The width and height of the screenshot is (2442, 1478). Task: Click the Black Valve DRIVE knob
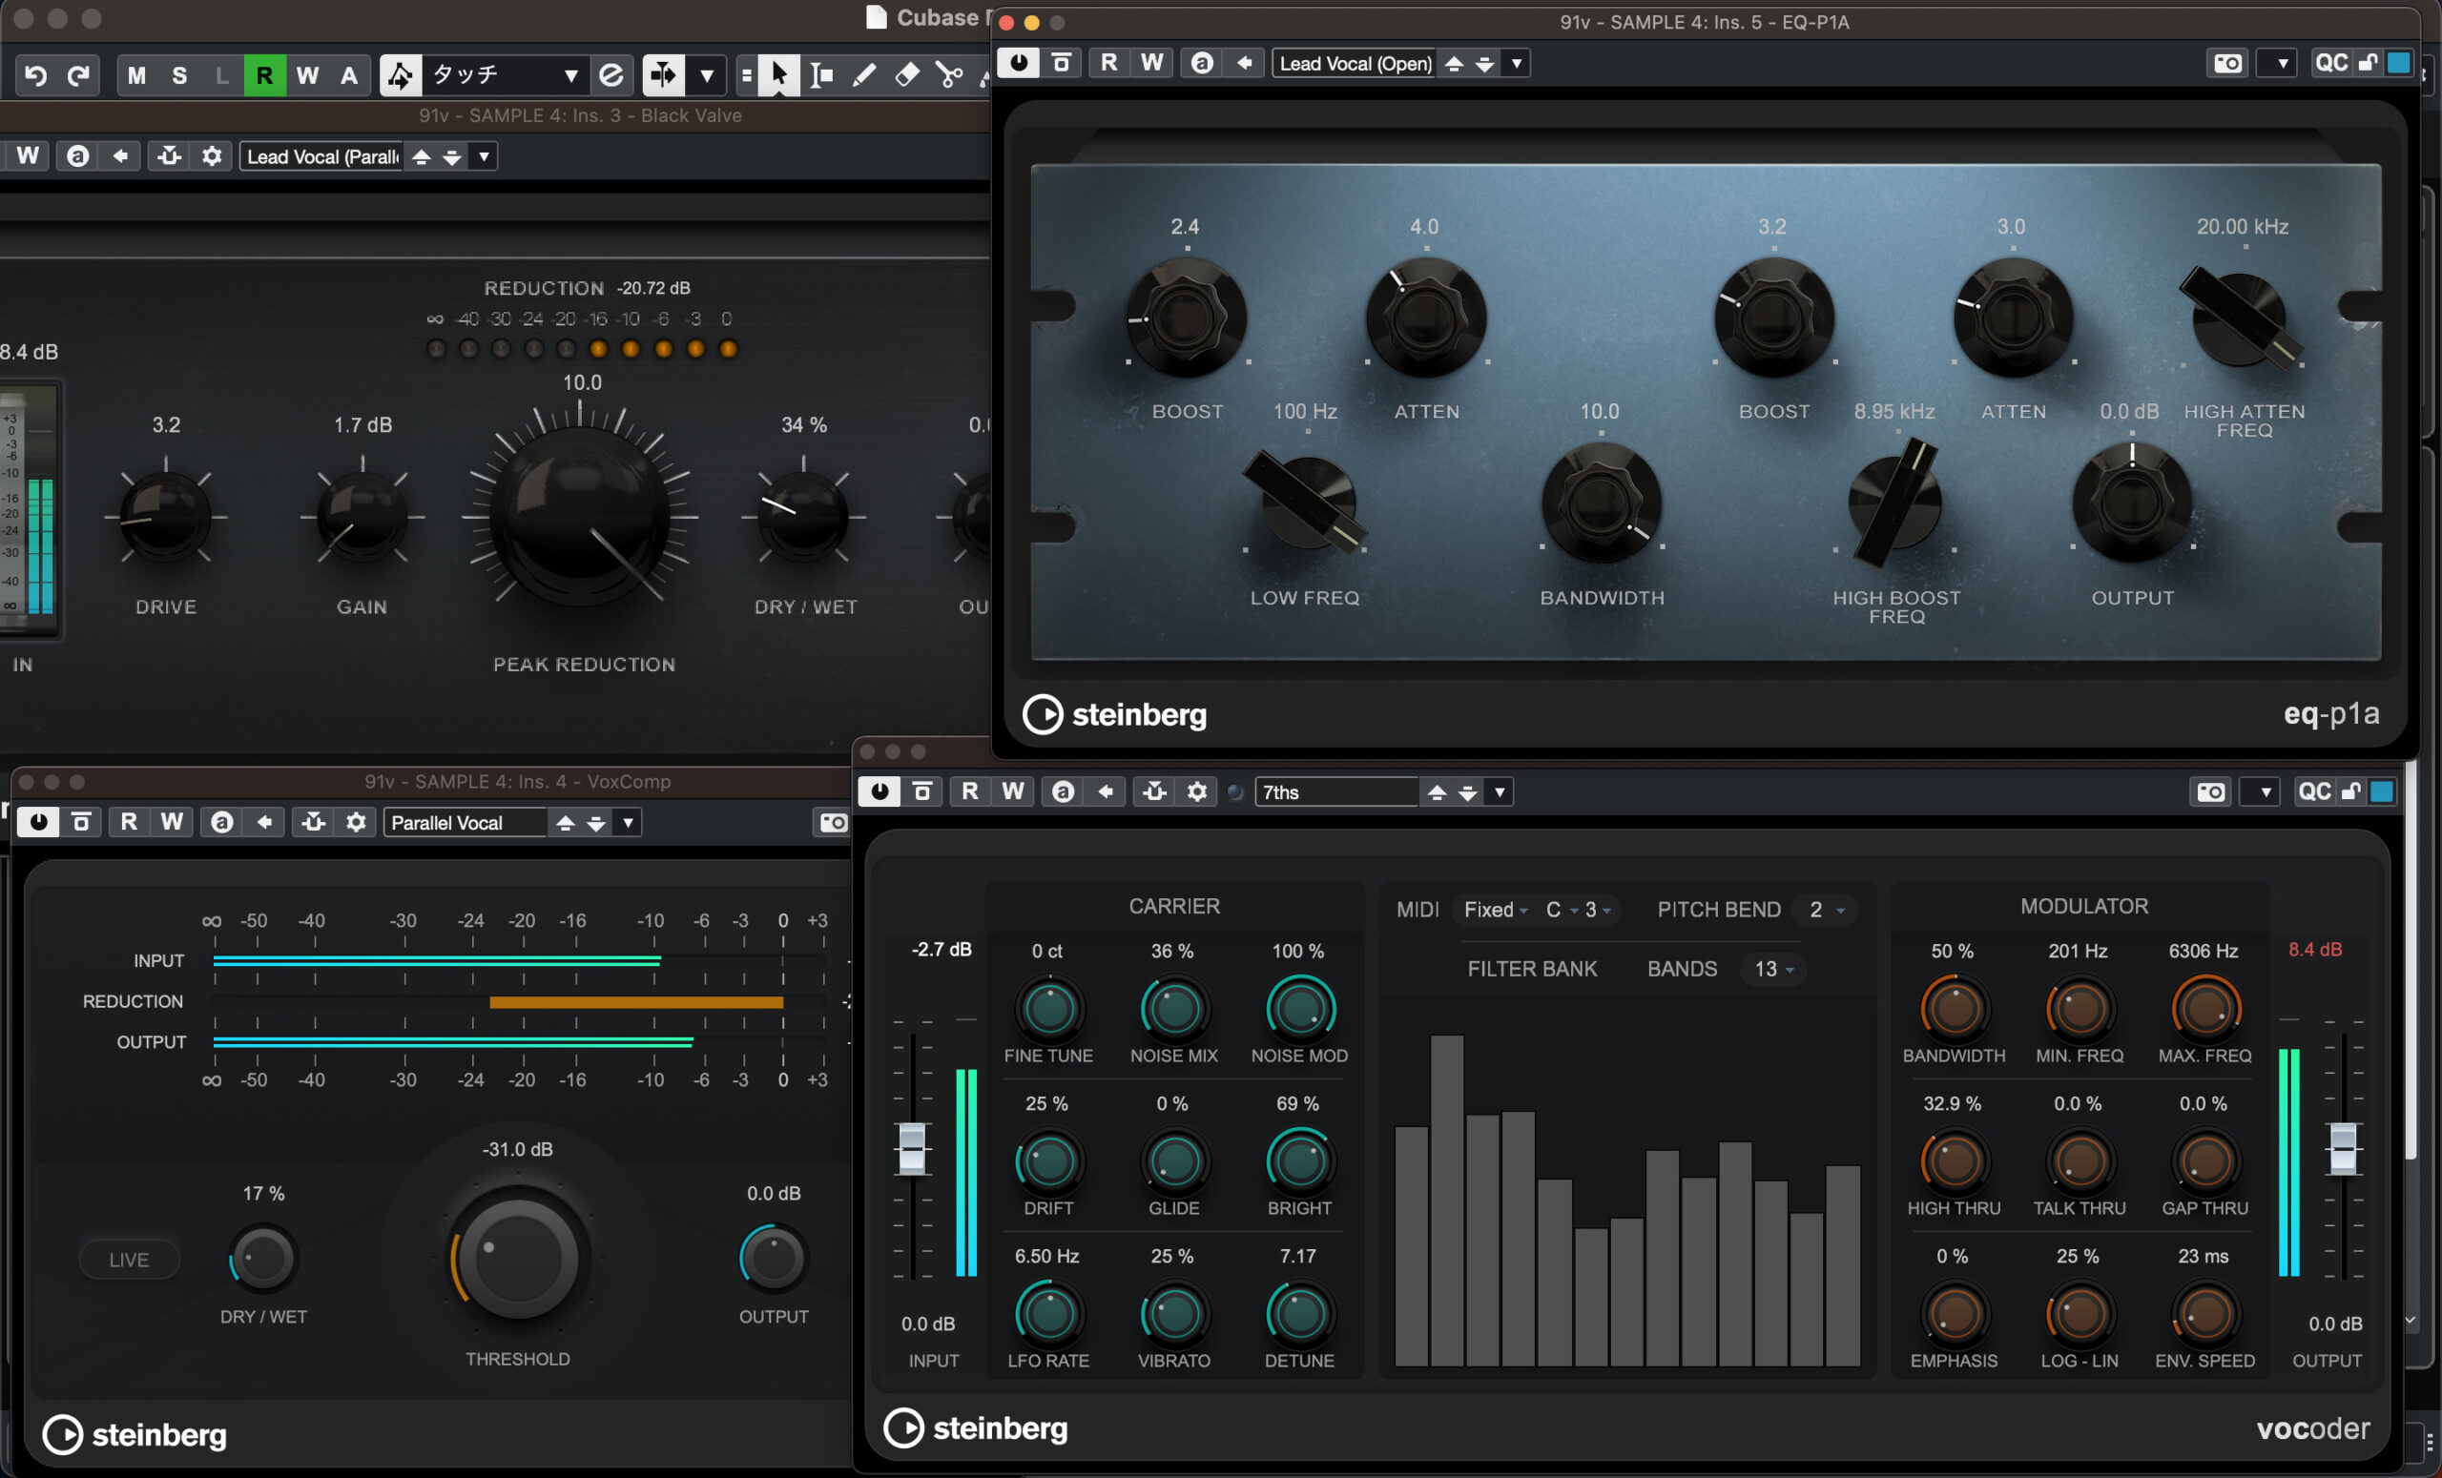[166, 516]
